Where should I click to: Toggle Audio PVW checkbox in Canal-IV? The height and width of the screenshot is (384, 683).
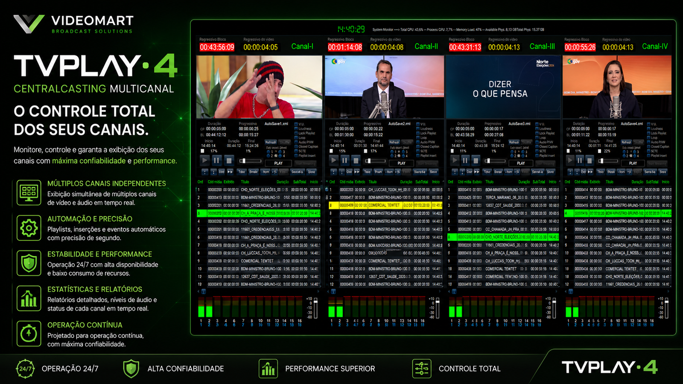(649, 142)
